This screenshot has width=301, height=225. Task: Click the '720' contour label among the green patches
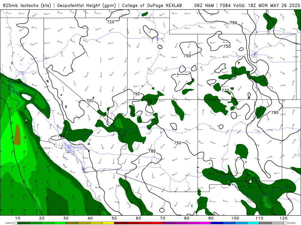225,90
